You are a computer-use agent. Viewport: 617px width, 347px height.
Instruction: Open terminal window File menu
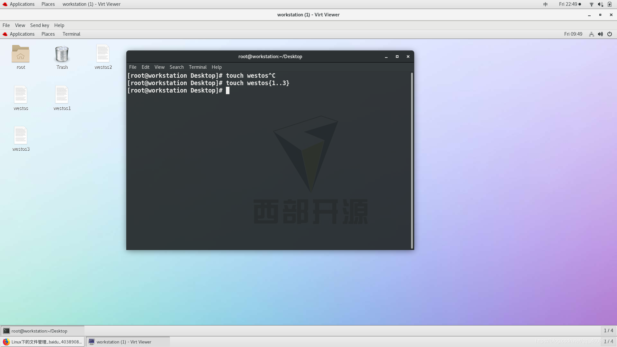(133, 67)
